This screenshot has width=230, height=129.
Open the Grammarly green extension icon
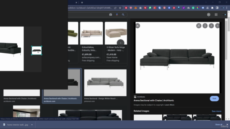coord(193,8)
